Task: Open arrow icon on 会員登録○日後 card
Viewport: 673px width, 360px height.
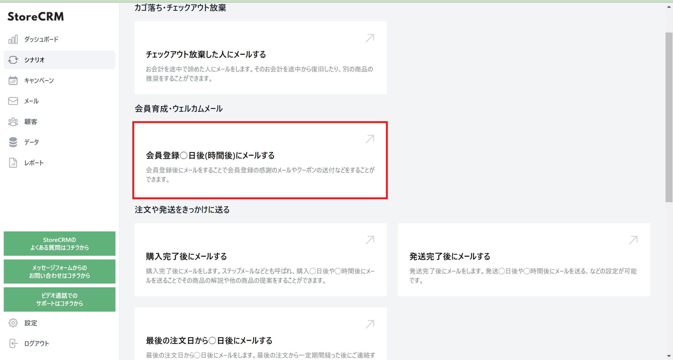Action: point(370,139)
